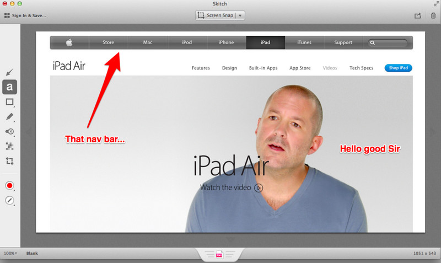Choose the Rectangle shape tool

[9, 102]
